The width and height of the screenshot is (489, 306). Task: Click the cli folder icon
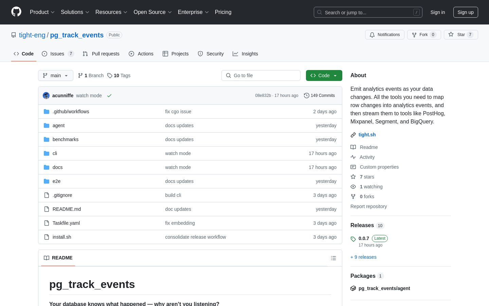pos(47,153)
